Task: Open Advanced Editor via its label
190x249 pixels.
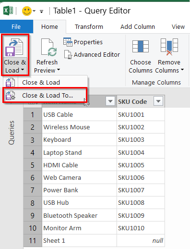Action: tap(97, 55)
